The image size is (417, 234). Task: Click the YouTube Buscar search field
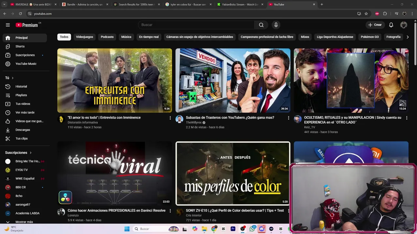pyautogui.click(x=196, y=25)
